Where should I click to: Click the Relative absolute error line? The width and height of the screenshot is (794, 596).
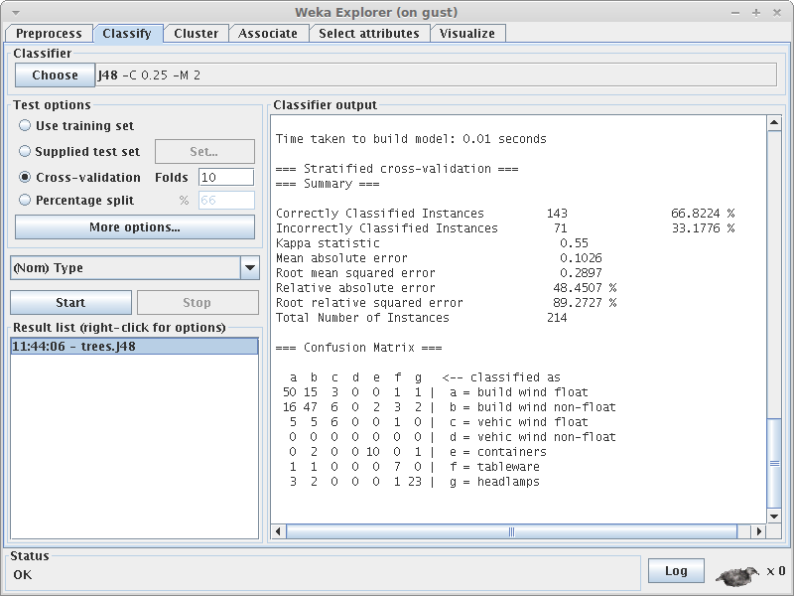[446, 288]
